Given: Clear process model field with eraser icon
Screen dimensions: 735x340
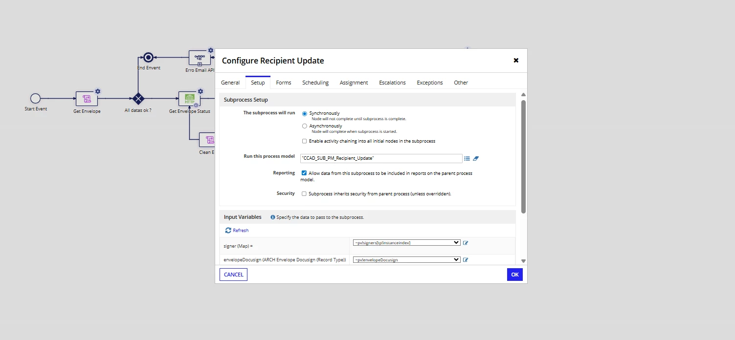Looking at the screenshot, I should click(x=476, y=158).
